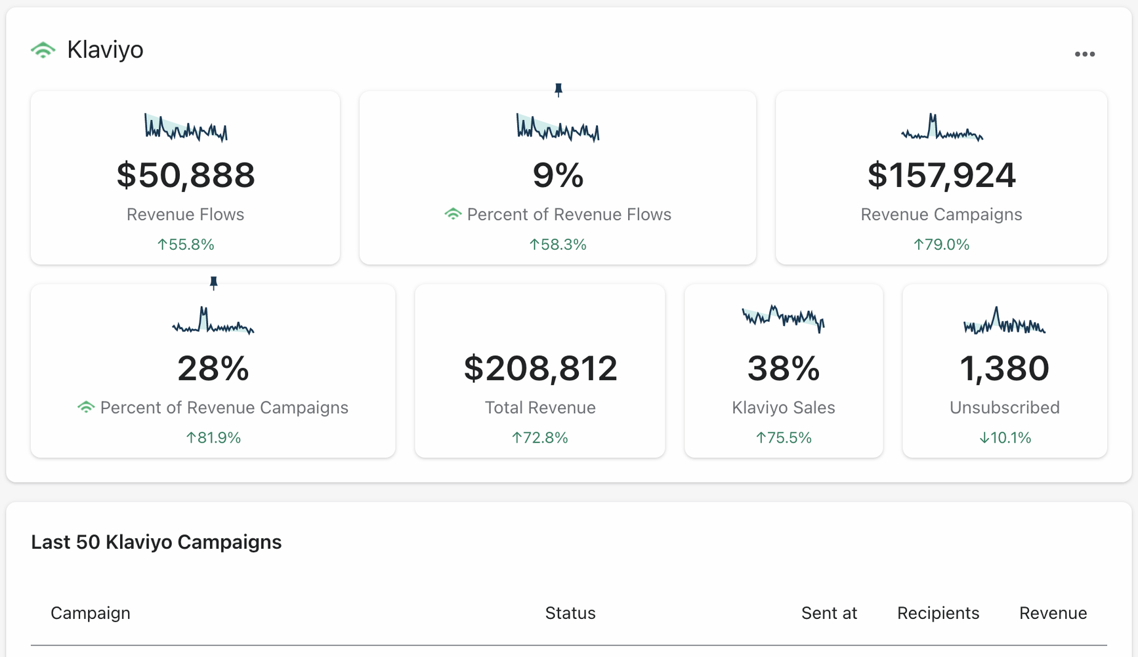Image resolution: width=1138 pixels, height=657 pixels.
Task: Select the 1,380 Unsubscribed value
Action: tap(1004, 368)
